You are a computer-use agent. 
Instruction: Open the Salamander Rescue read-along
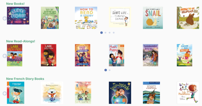(150, 55)
